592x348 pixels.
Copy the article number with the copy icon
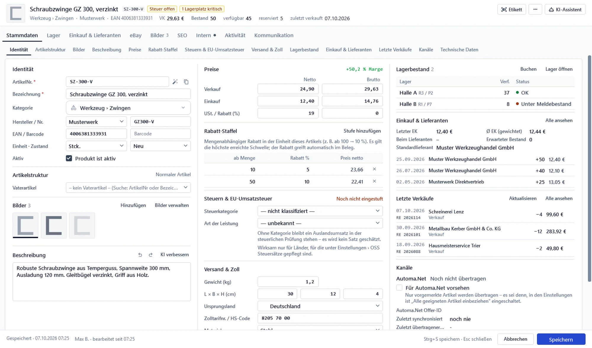pos(186,82)
